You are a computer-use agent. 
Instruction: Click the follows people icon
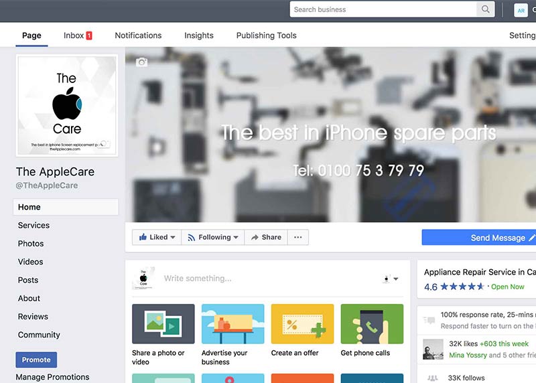pos(432,378)
